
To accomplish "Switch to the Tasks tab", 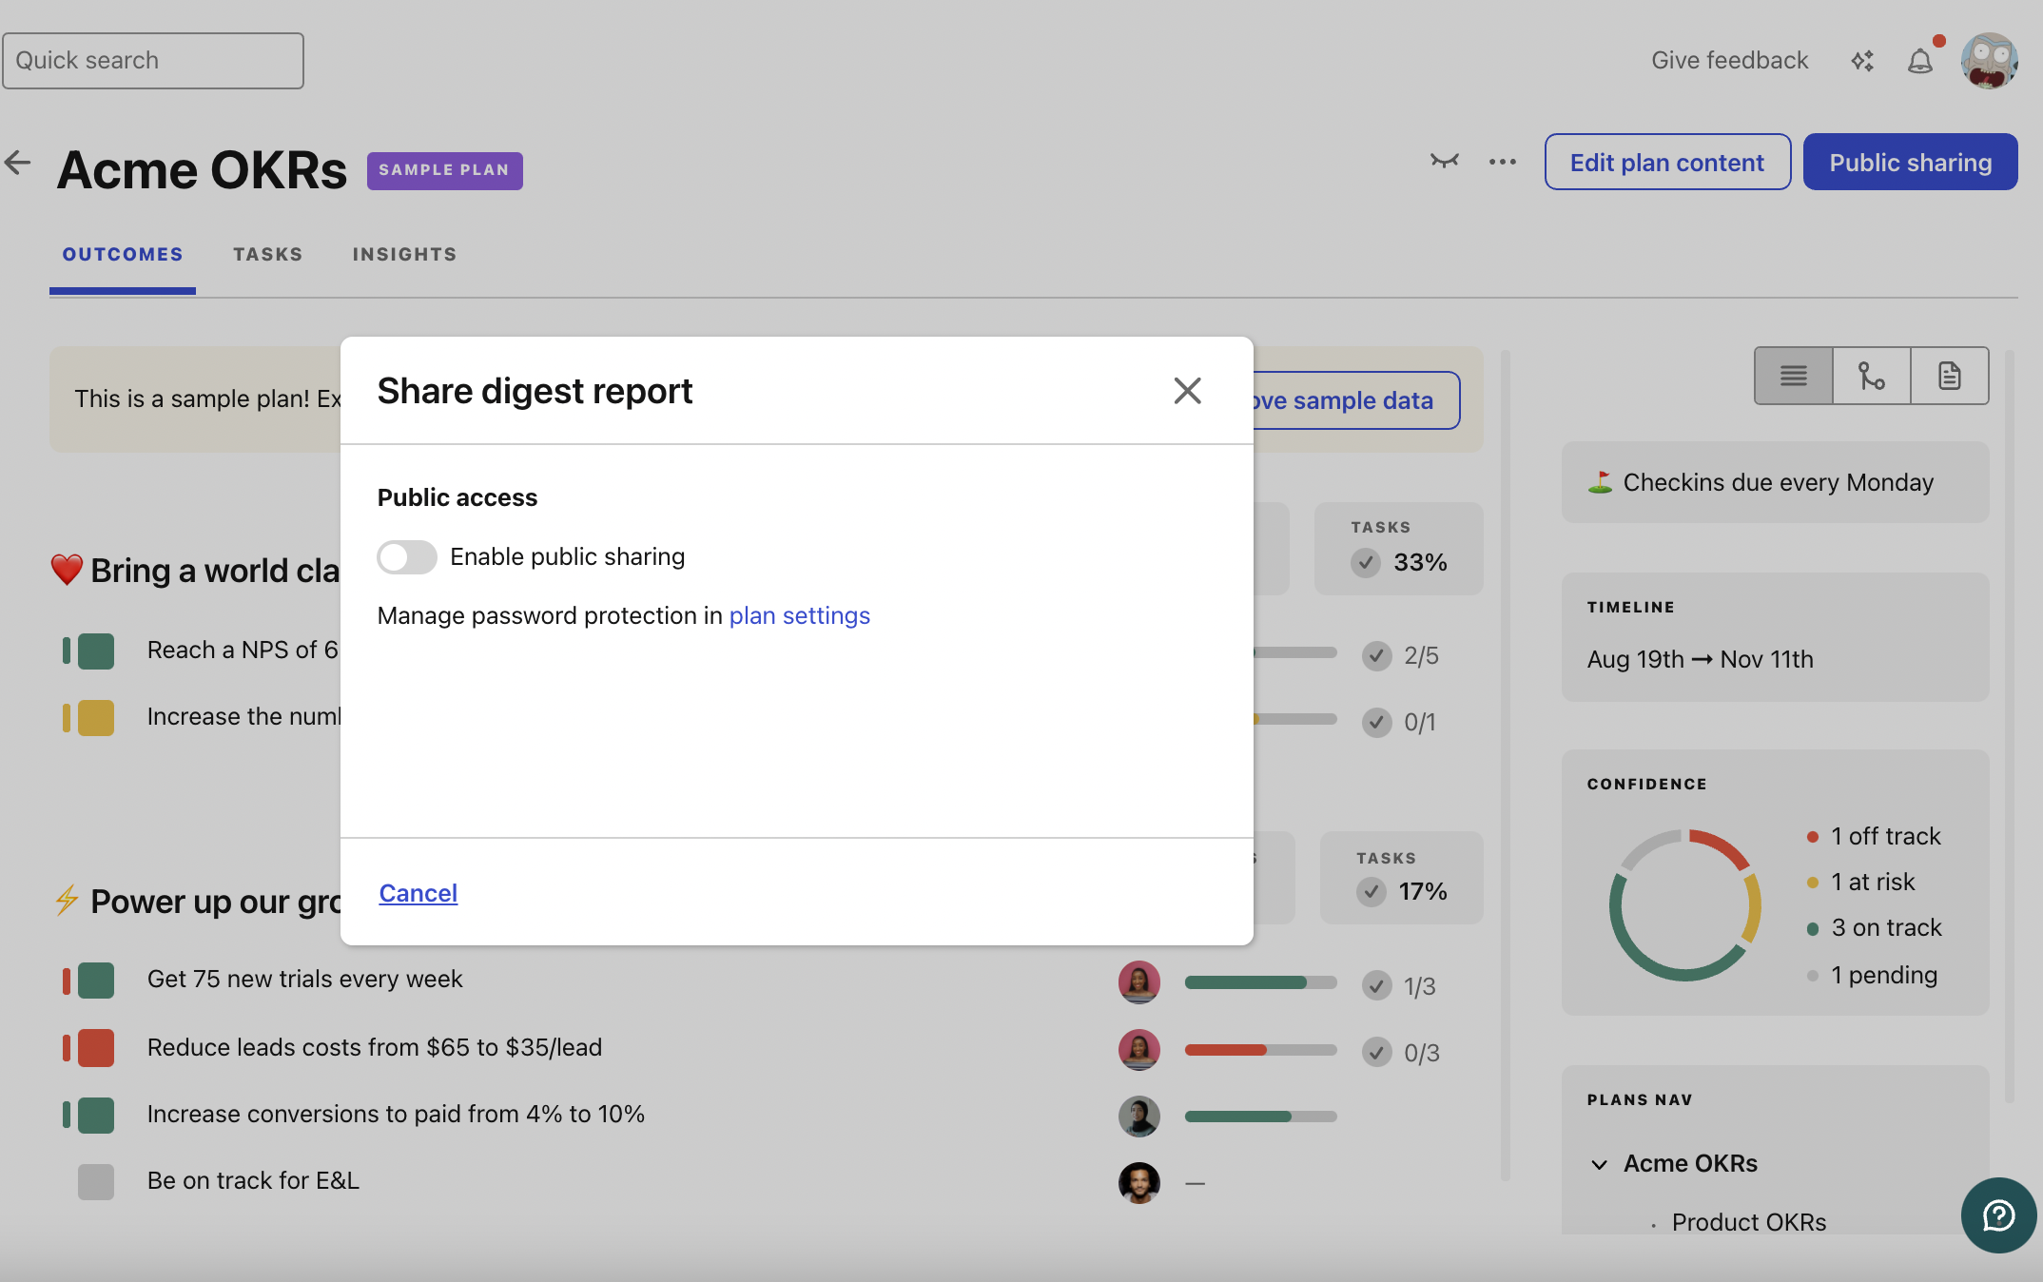I will click(x=267, y=255).
